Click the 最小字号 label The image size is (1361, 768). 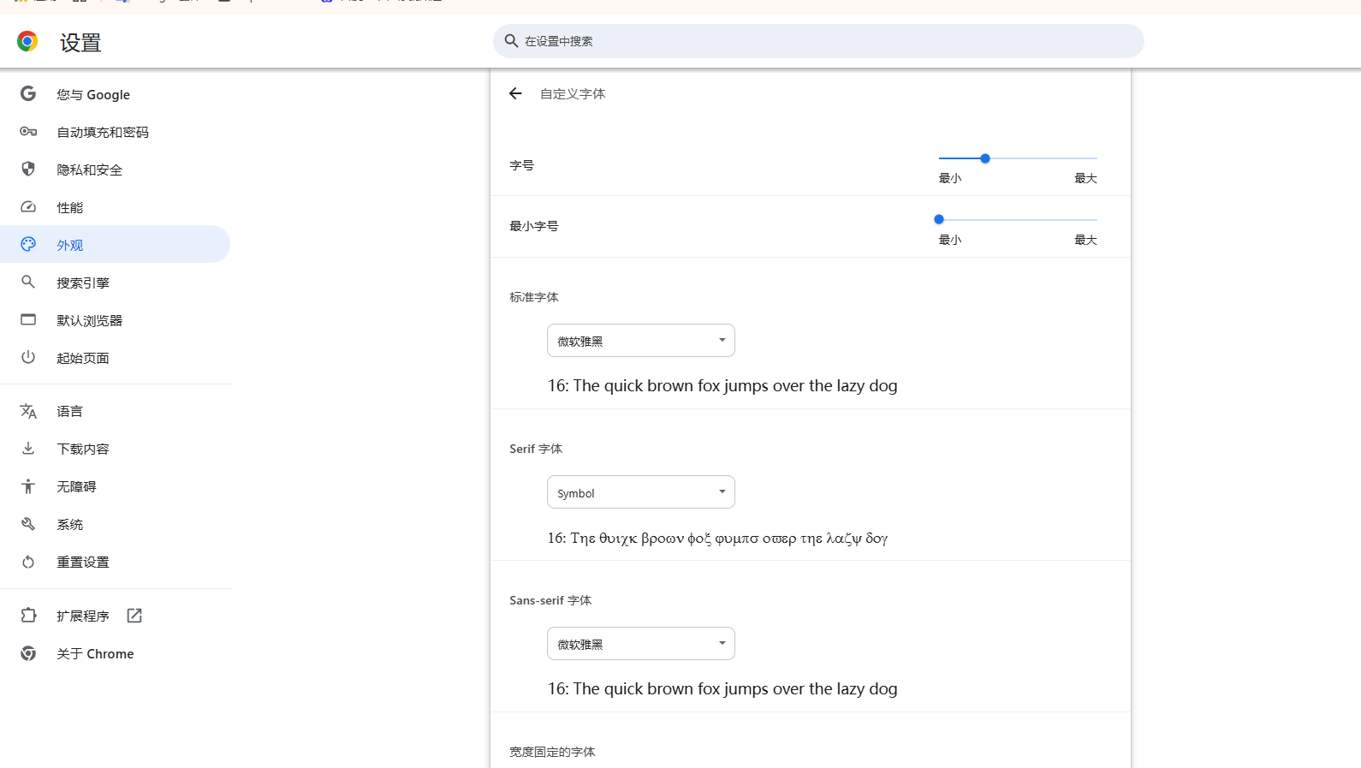point(534,226)
